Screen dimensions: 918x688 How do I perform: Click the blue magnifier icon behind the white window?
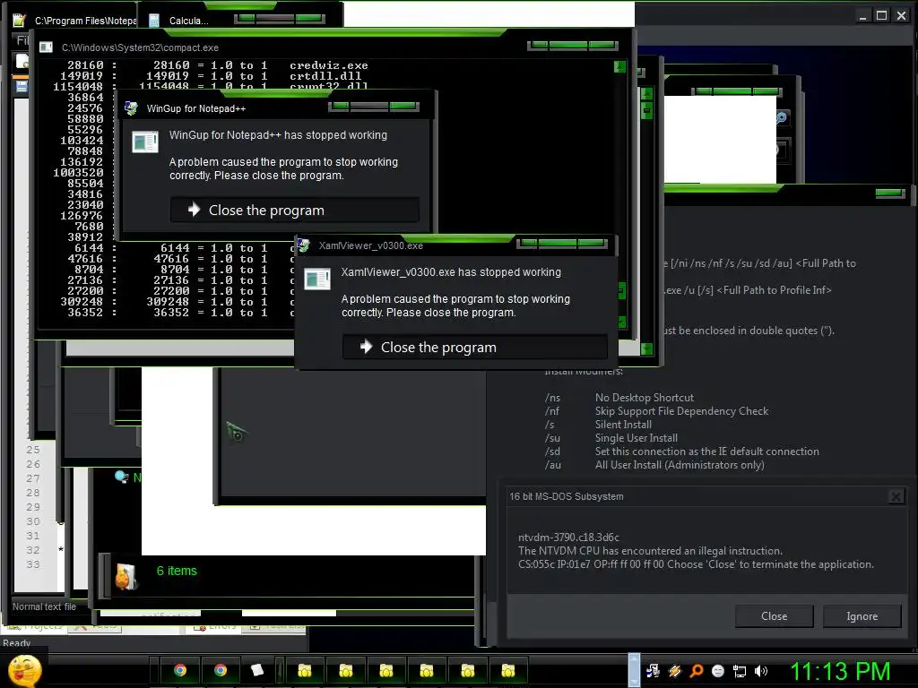click(782, 117)
